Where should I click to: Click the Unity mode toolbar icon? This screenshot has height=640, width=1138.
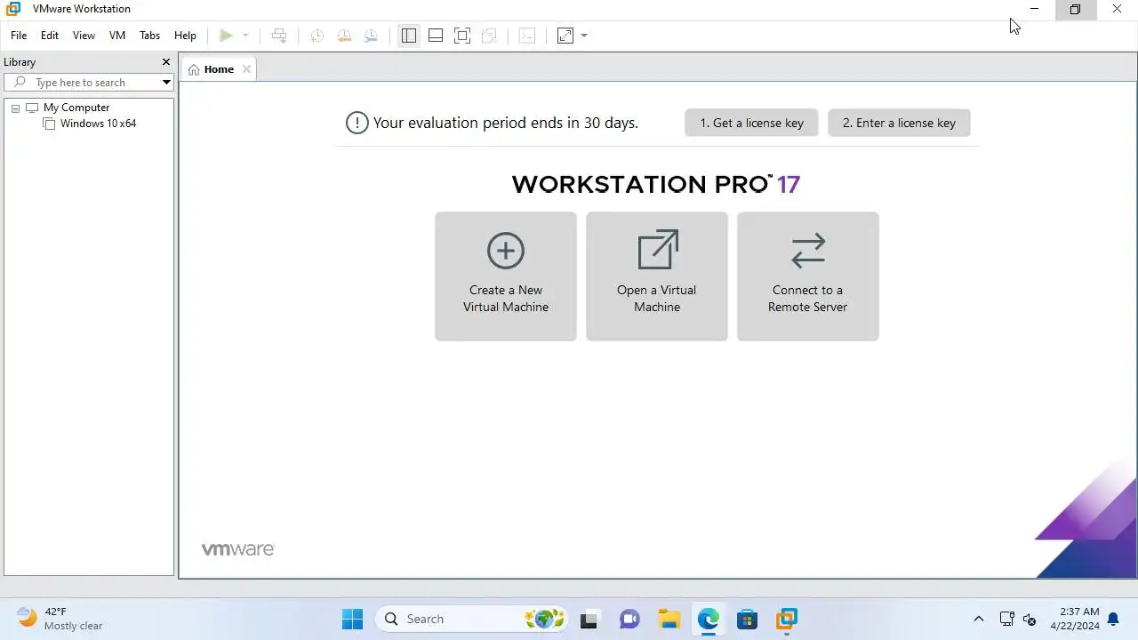(x=489, y=36)
